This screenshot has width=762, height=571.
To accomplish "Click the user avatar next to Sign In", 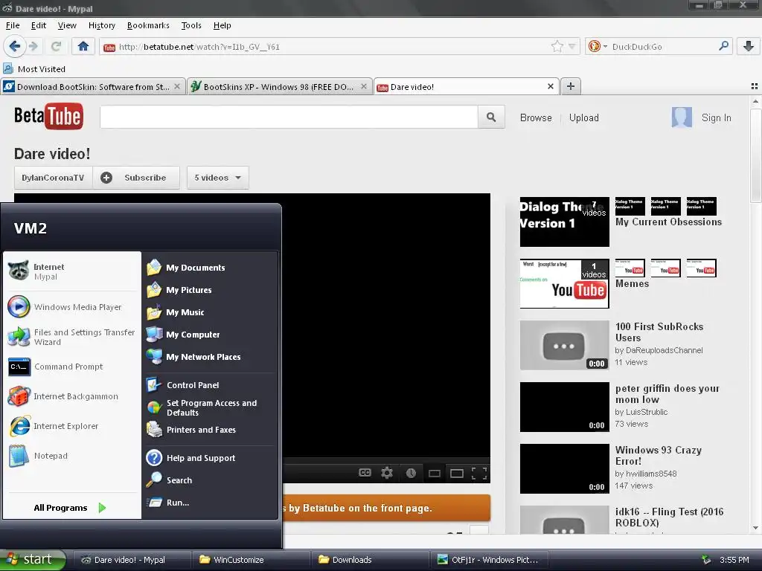I will click(x=682, y=117).
